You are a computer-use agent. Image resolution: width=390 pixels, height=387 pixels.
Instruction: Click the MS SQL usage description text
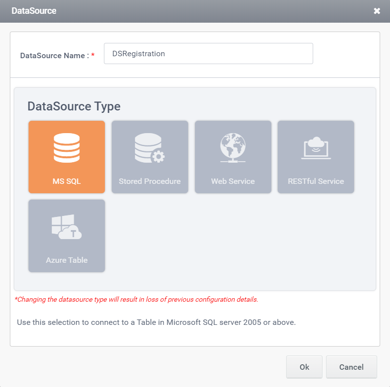[x=156, y=322]
